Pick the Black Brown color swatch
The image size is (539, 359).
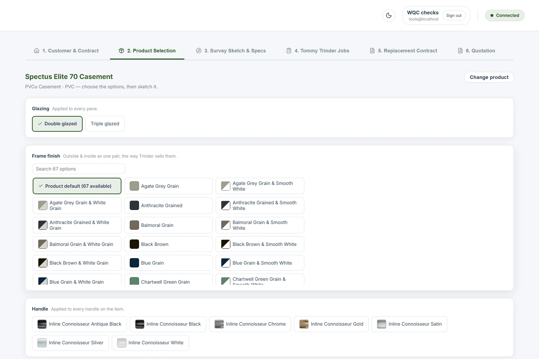point(134,244)
